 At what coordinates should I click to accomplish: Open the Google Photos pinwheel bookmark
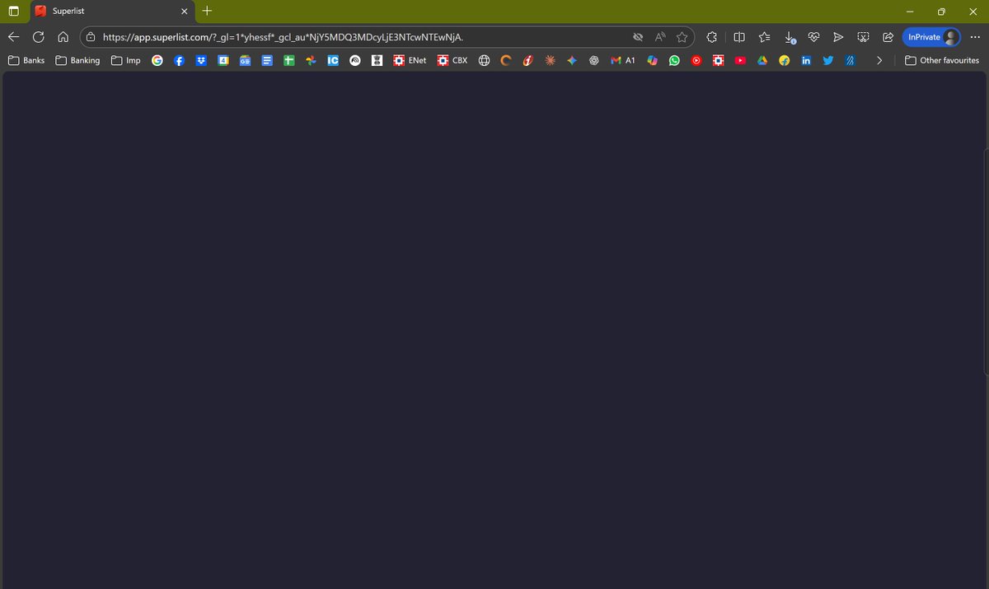coord(311,60)
